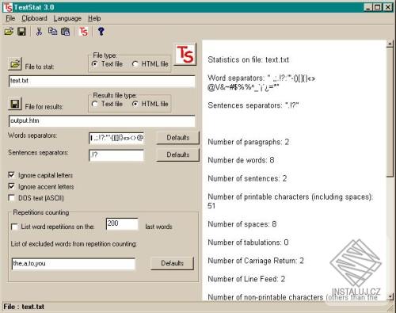Click the 'Number of Carriage Return: 2' line
Screen dimensions: 396x313
tap(256, 261)
